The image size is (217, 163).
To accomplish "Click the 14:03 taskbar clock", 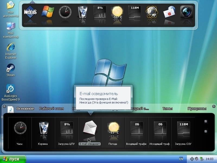I will point(209,159).
